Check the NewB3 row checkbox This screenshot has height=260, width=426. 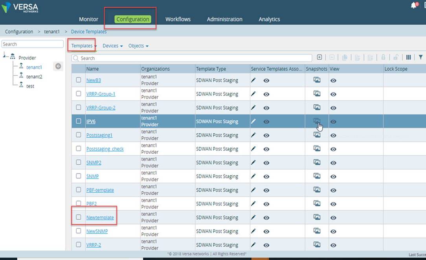click(x=79, y=80)
